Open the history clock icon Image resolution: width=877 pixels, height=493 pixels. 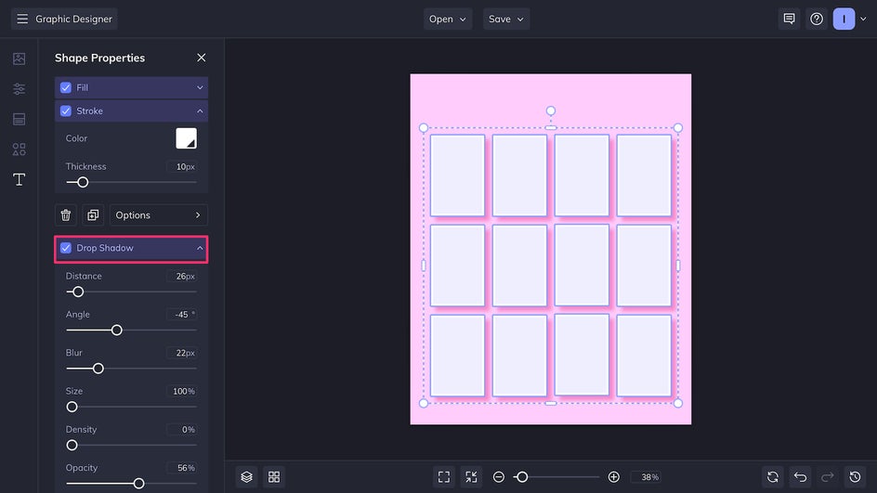(x=856, y=477)
